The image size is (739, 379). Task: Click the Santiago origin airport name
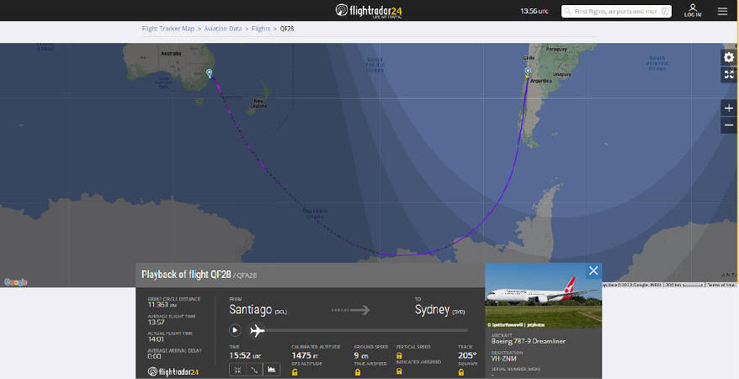pos(250,310)
